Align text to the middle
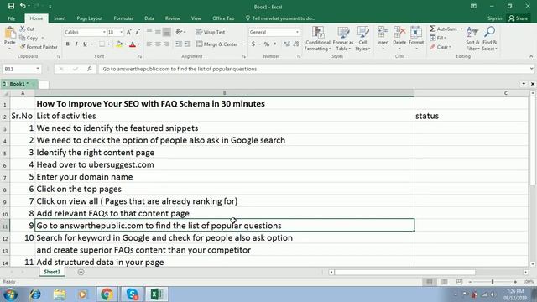Viewport: 537px width, 302px height. pos(158,32)
